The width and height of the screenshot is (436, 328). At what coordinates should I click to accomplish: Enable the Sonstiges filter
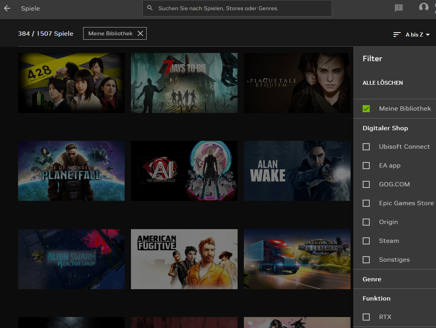(x=366, y=260)
